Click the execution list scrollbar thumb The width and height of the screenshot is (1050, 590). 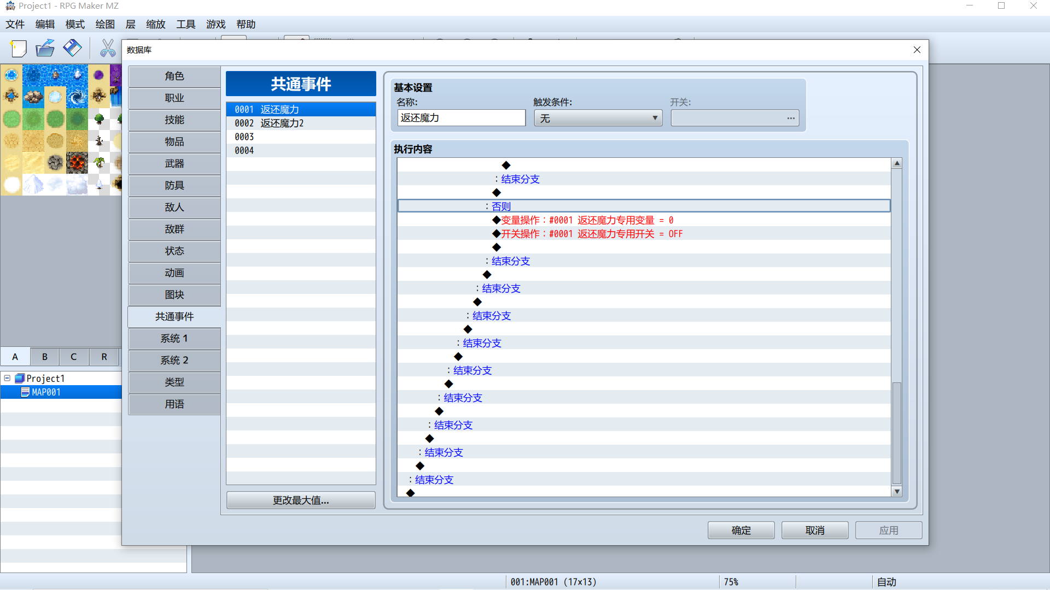pos(897,433)
